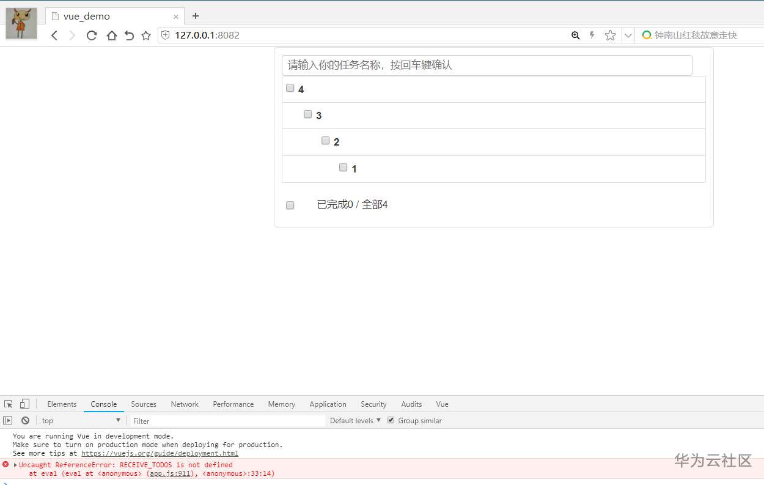
Task: Click the lightning speed mode icon
Action: pyautogui.click(x=592, y=35)
